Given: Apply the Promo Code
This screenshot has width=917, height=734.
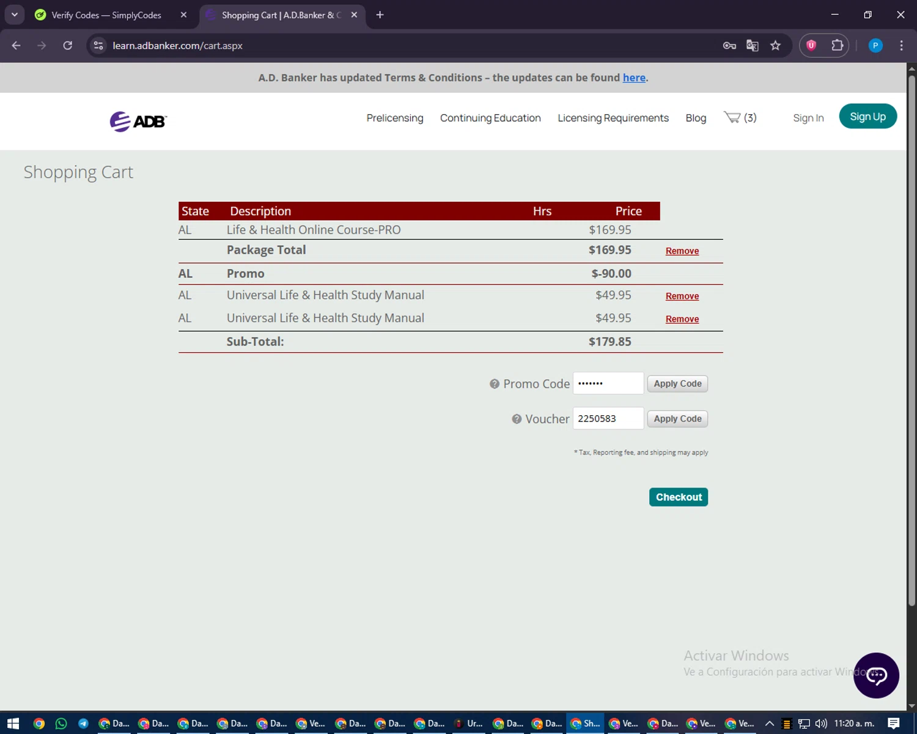Looking at the screenshot, I should 677,384.
